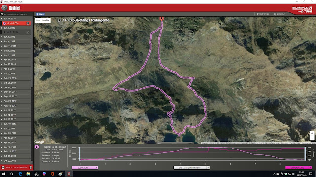Select the jul 14 - 8:53a track

(x=16, y=23)
